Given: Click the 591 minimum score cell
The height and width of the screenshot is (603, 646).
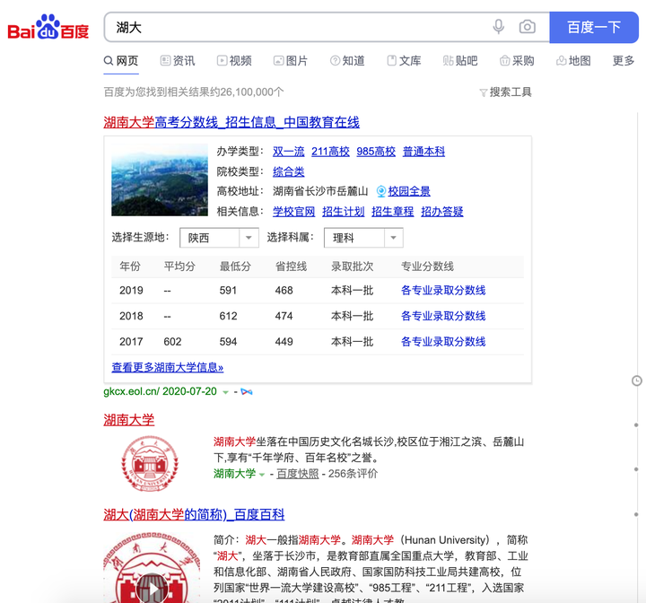Looking at the screenshot, I should click(x=228, y=291).
